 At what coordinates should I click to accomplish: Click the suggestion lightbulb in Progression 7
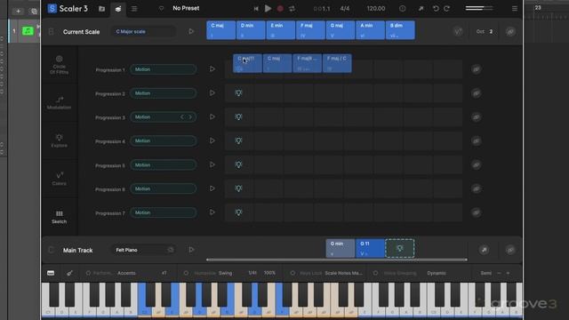point(238,212)
